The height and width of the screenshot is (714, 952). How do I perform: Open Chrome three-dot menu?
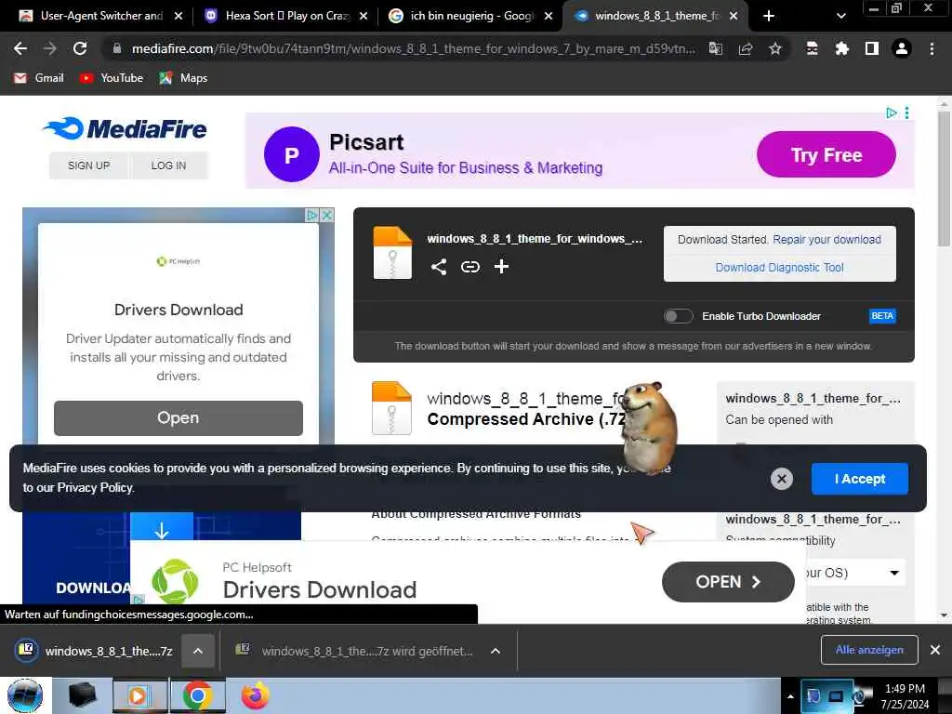(932, 48)
